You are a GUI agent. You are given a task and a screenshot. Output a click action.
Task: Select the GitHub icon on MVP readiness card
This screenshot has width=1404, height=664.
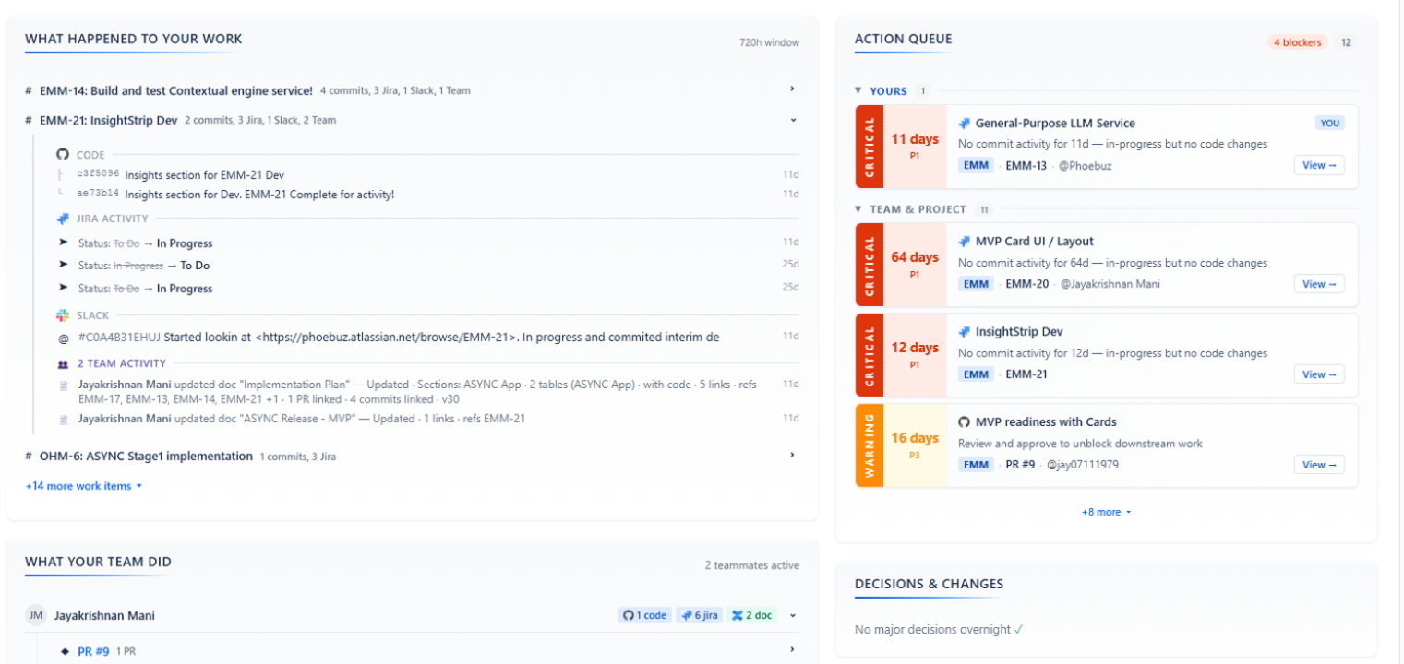point(963,421)
